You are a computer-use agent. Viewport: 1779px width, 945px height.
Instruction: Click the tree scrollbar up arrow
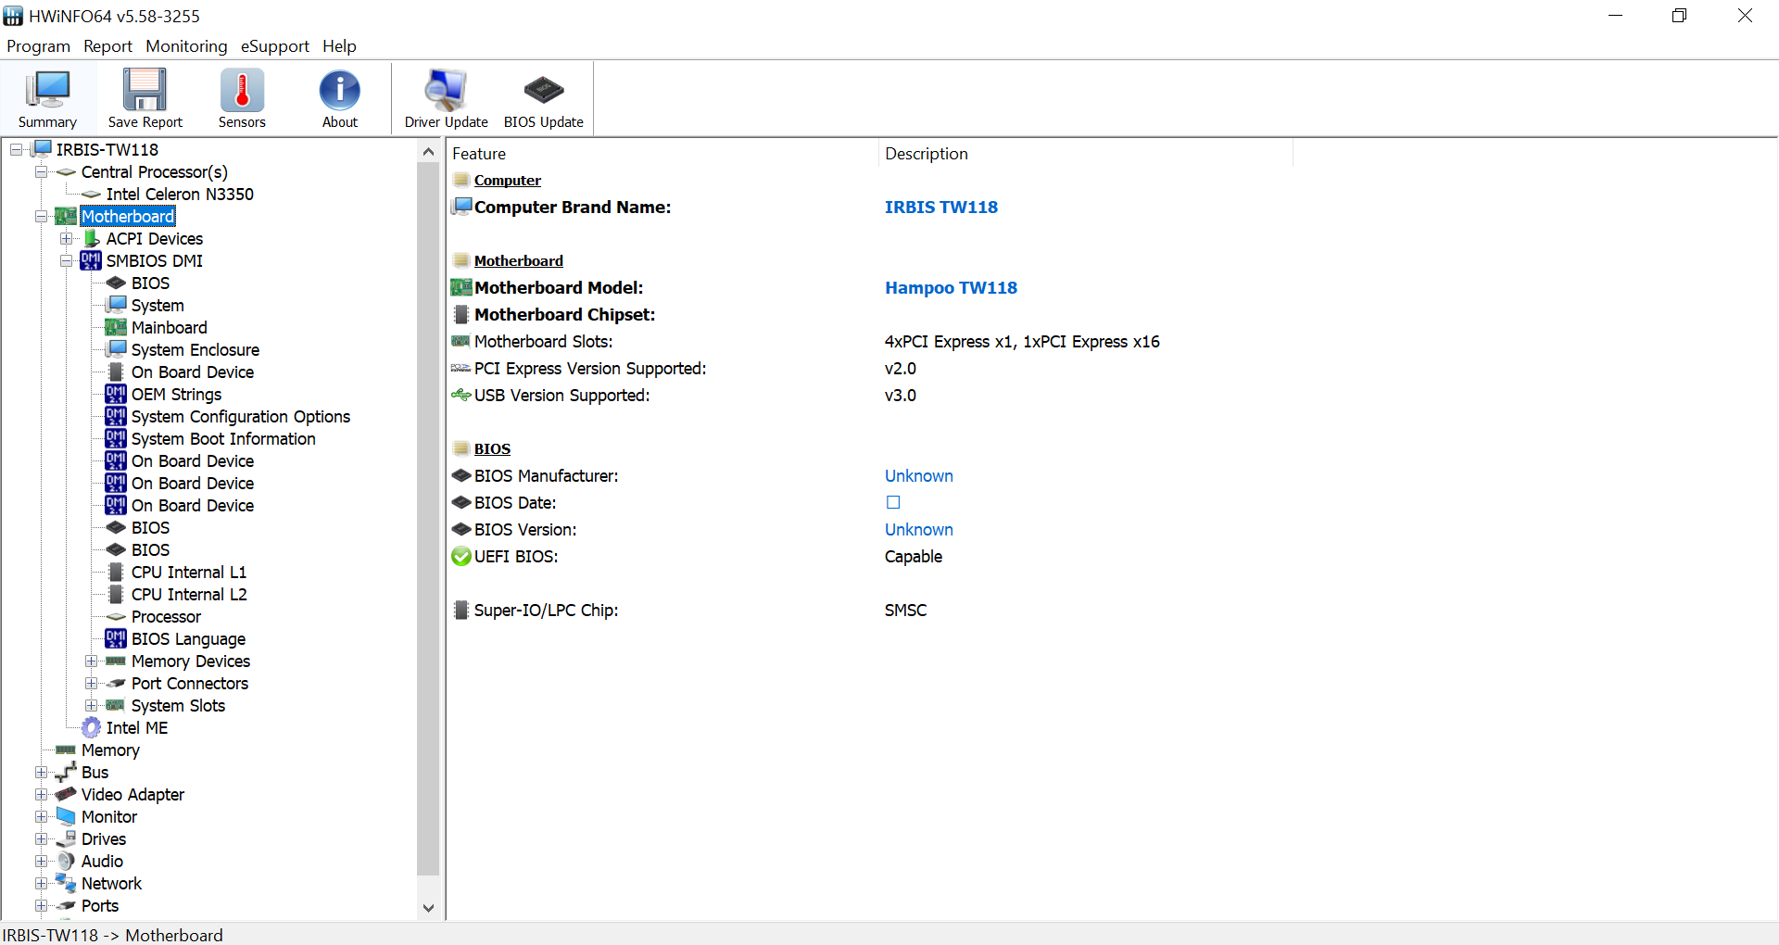point(428,151)
